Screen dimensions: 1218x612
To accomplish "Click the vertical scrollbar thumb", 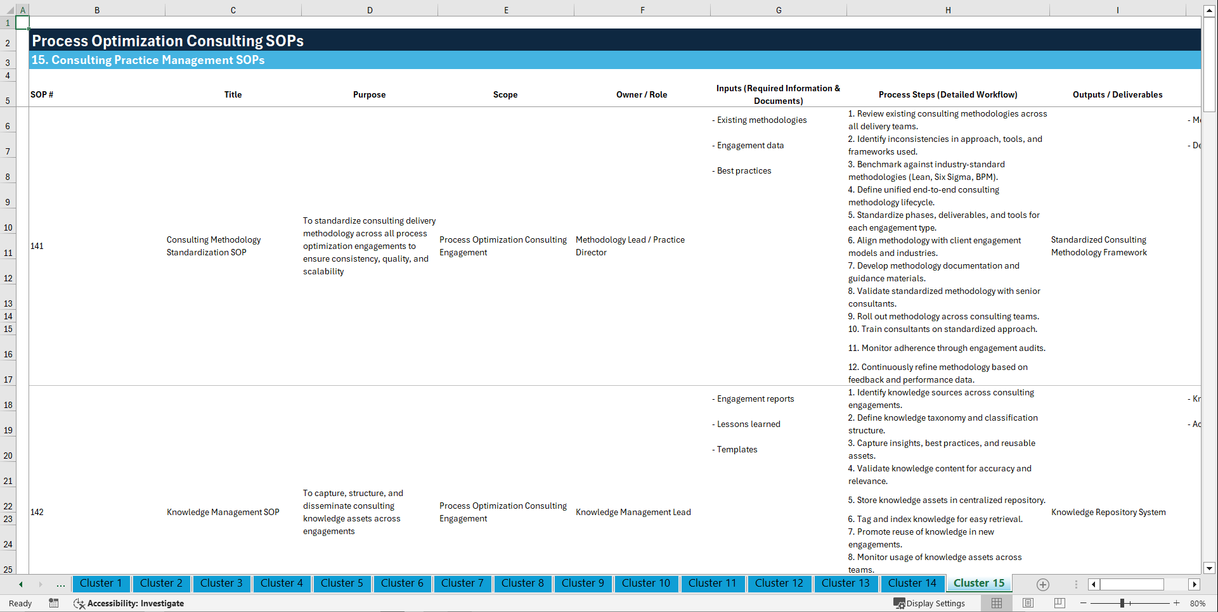I will click(x=1209, y=64).
